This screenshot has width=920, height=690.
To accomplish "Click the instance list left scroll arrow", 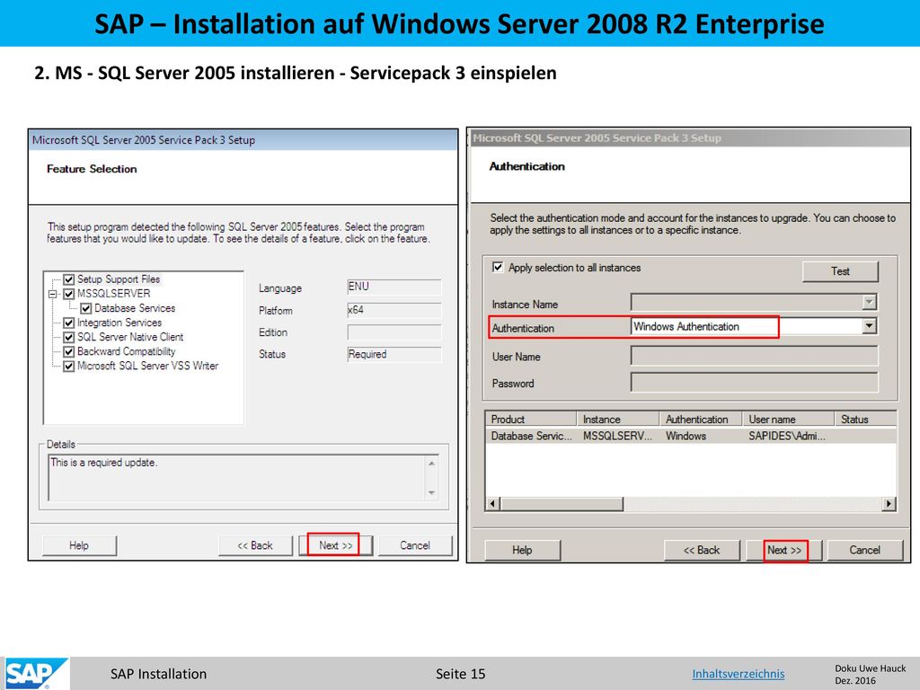I will pyautogui.click(x=493, y=503).
